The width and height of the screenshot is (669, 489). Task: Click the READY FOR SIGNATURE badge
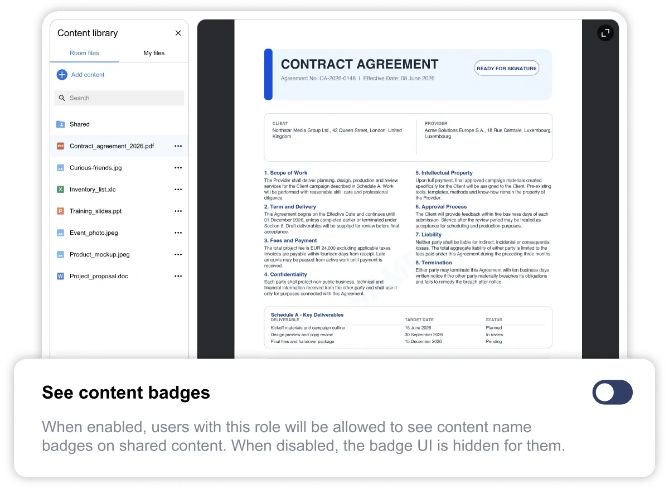coord(506,68)
